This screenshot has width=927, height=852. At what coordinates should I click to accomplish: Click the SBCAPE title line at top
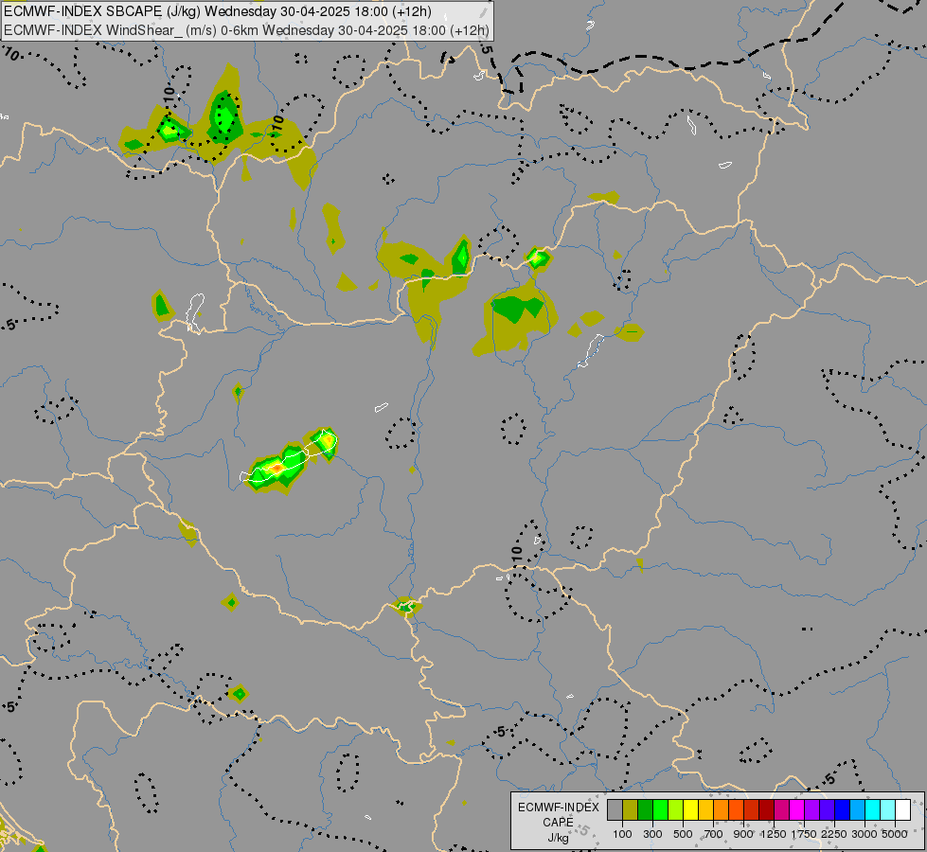coord(218,11)
